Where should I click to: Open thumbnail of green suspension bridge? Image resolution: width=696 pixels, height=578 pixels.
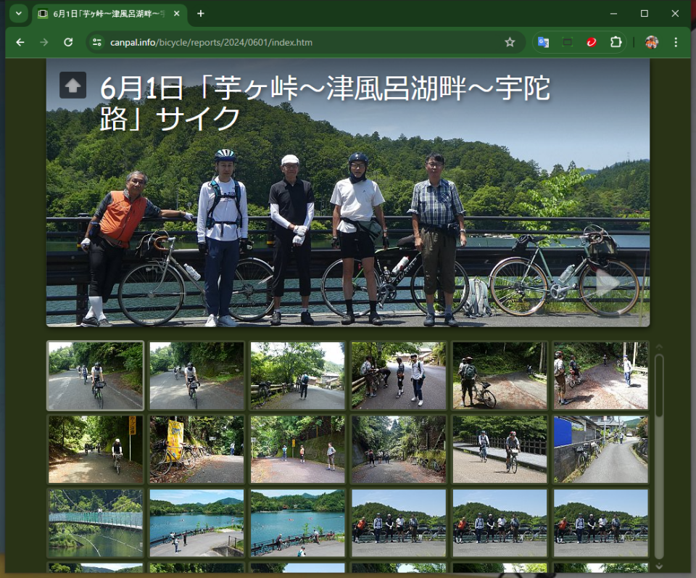(96, 523)
